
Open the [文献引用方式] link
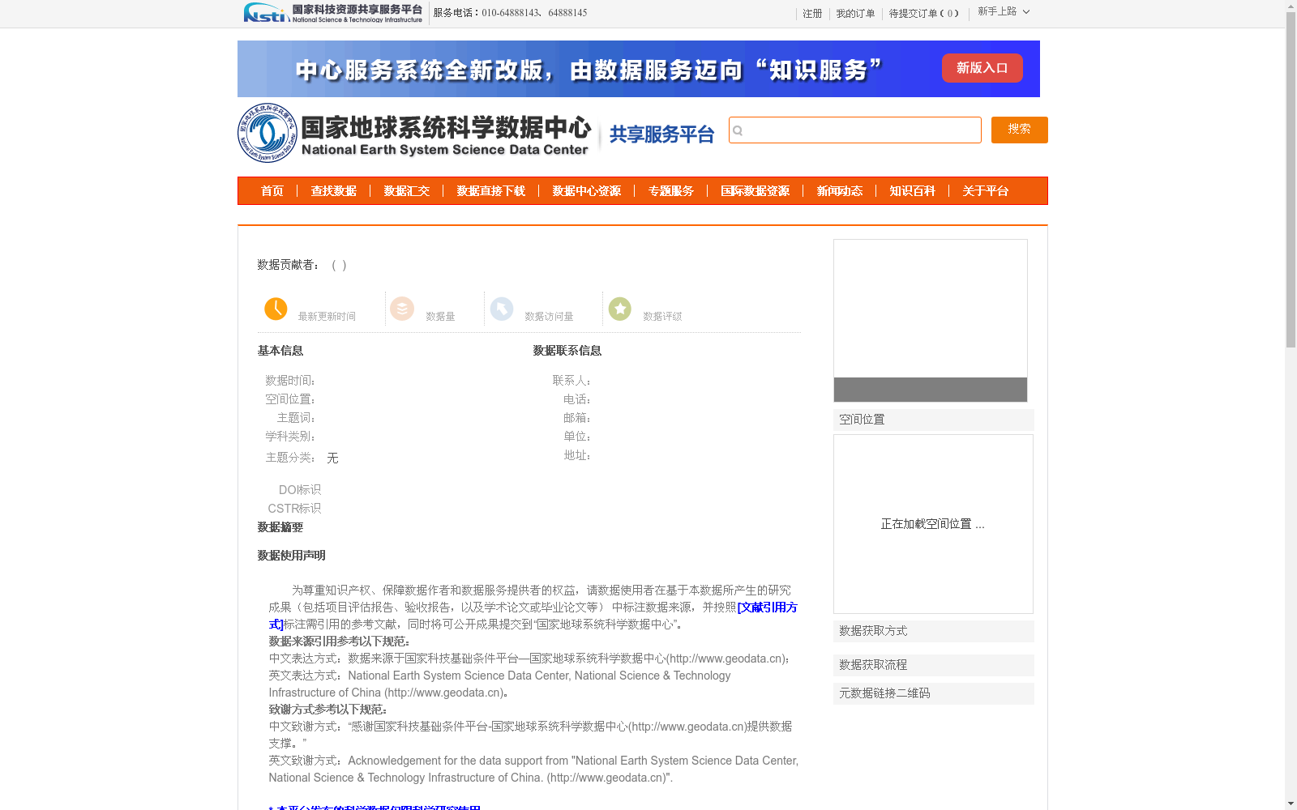[766, 607]
